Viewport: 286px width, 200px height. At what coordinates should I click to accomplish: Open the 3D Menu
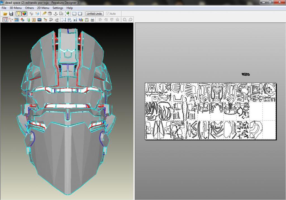coord(15,8)
